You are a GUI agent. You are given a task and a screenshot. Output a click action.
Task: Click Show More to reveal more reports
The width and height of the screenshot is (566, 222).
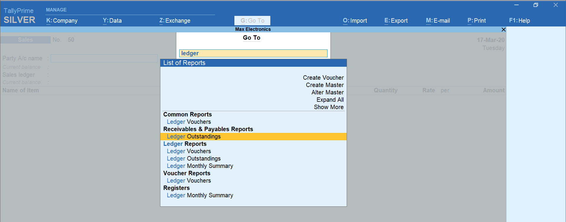328,107
